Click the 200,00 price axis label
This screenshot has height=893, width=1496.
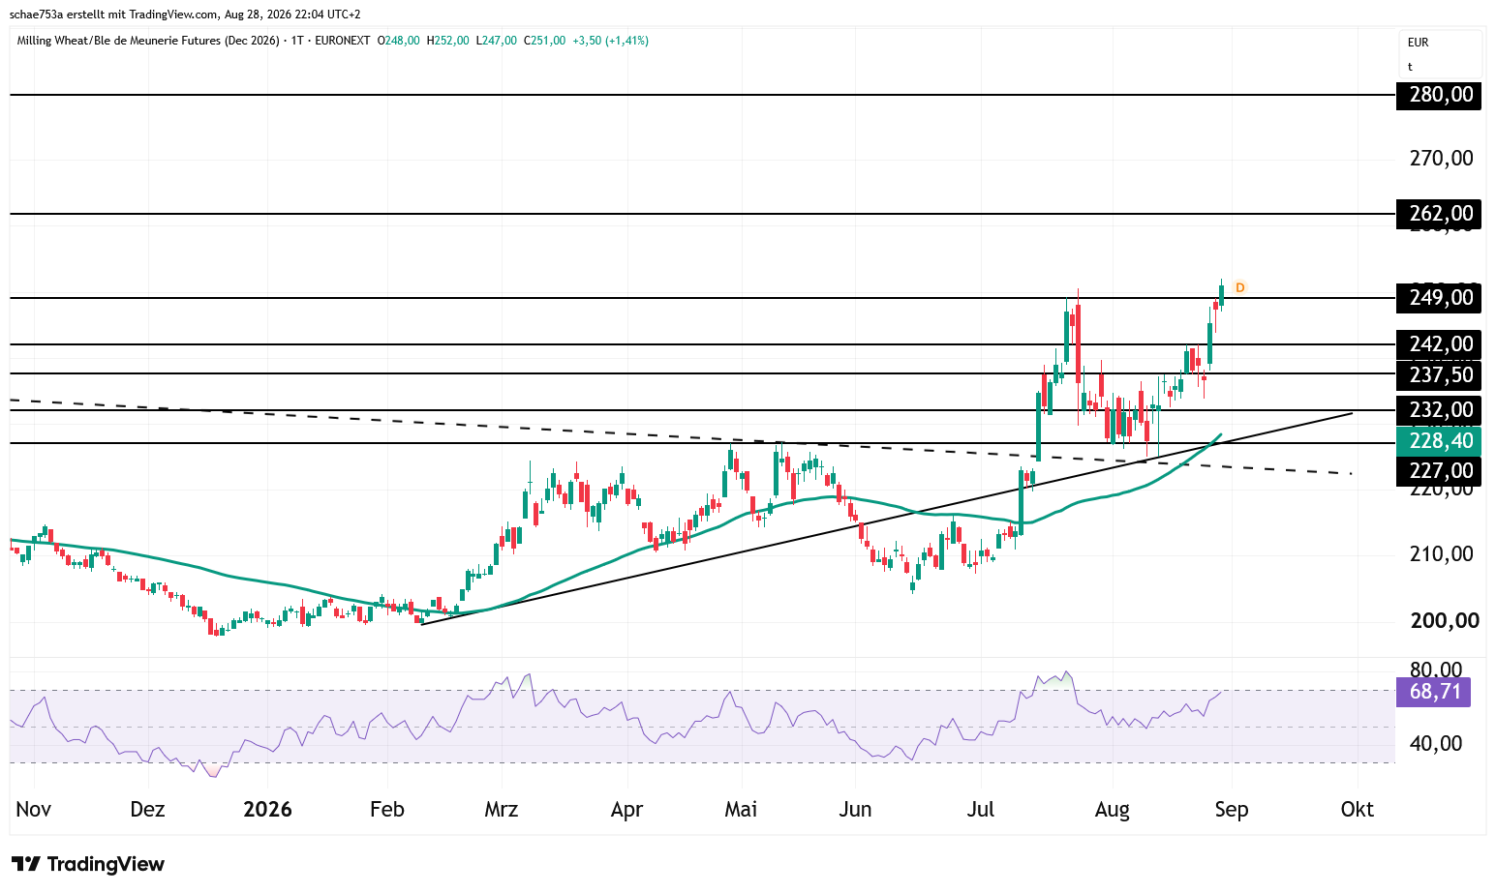(1445, 620)
